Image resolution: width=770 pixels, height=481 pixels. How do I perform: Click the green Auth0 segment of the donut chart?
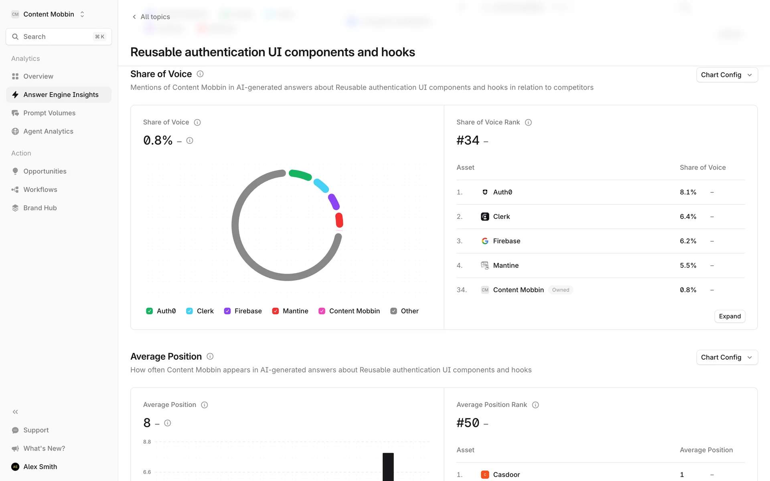pos(300,175)
